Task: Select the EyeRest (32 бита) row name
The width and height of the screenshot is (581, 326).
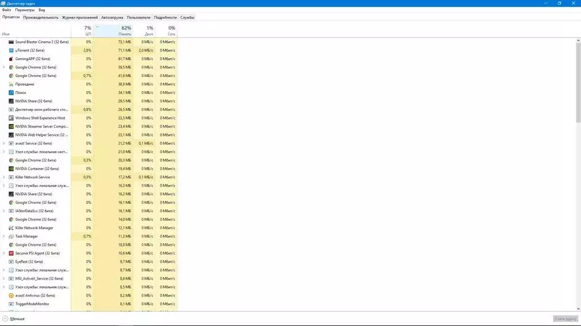Action: coord(29,261)
